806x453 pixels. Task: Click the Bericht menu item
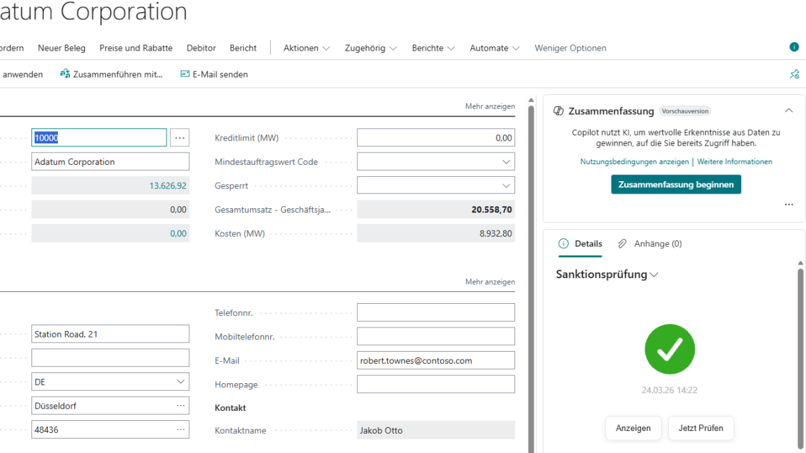point(243,48)
